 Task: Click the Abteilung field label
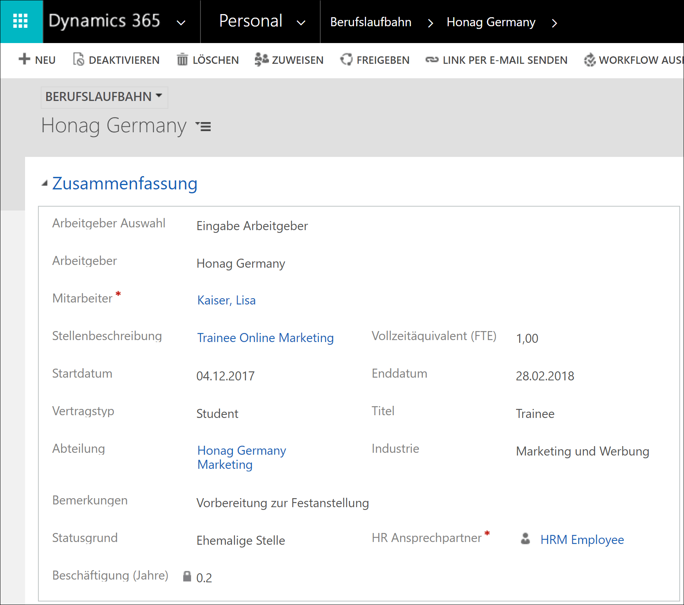(79, 448)
